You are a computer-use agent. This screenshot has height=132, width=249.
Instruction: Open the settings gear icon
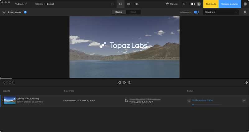(x=184, y=4)
